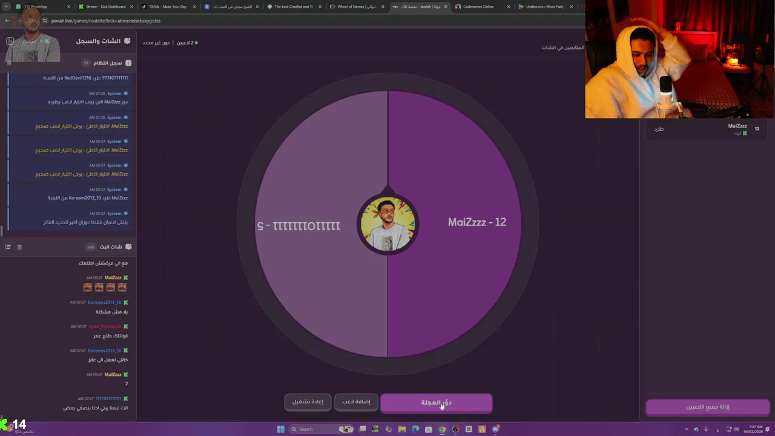Click chat message 'قولتلك طلع عمر'
This screenshot has width=775, height=436.
[x=110, y=336]
